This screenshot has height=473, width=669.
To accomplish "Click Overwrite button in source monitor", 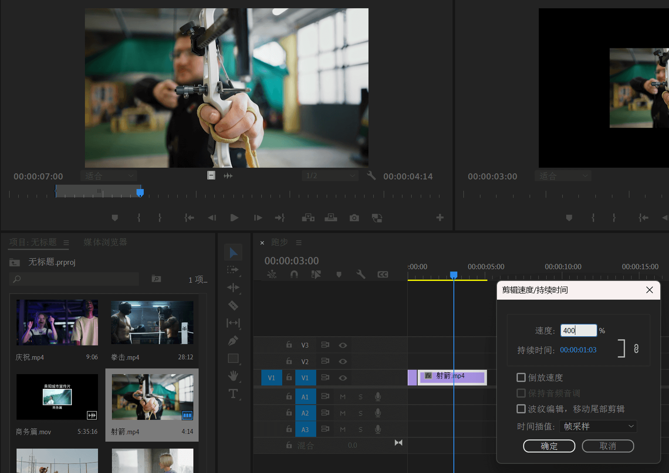I will click(331, 218).
